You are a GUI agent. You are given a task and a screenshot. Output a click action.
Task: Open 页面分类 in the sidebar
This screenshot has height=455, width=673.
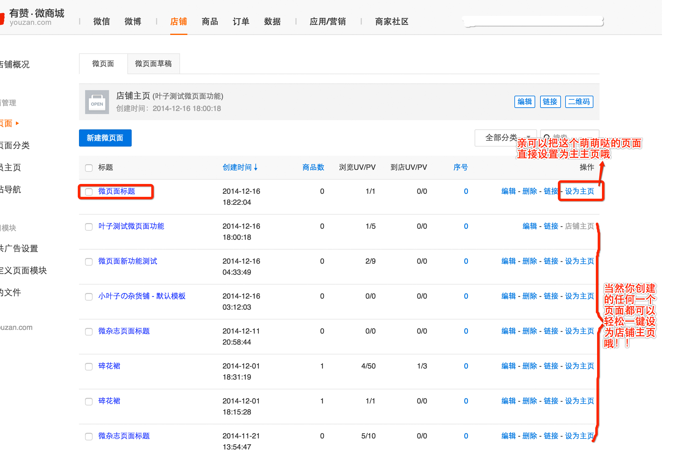pyautogui.click(x=15, y=145)
